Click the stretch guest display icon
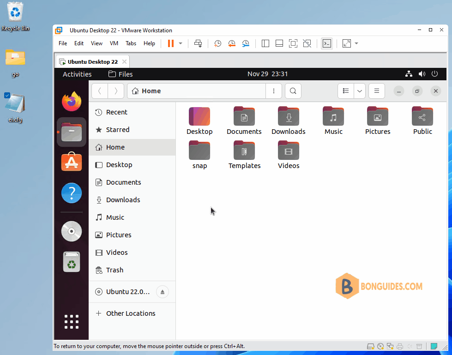 tap(346, 43)
